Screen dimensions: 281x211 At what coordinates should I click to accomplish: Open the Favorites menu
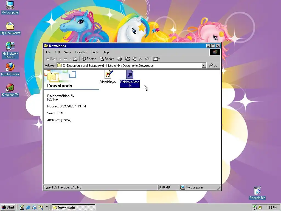(81, 52)
